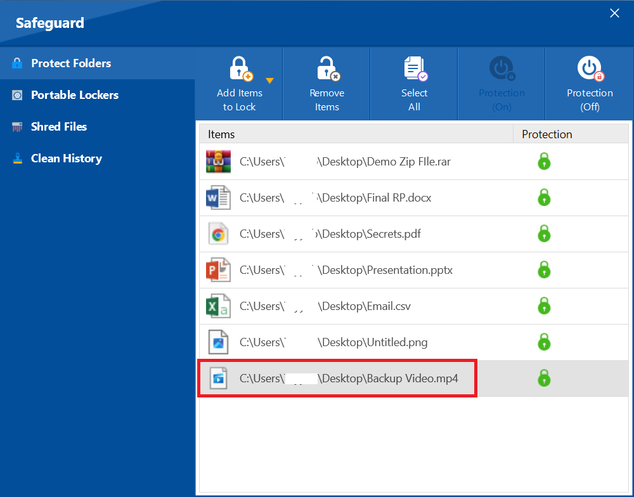Switch to Portable Lockers
Screen dimensions: 634x497
74,95
